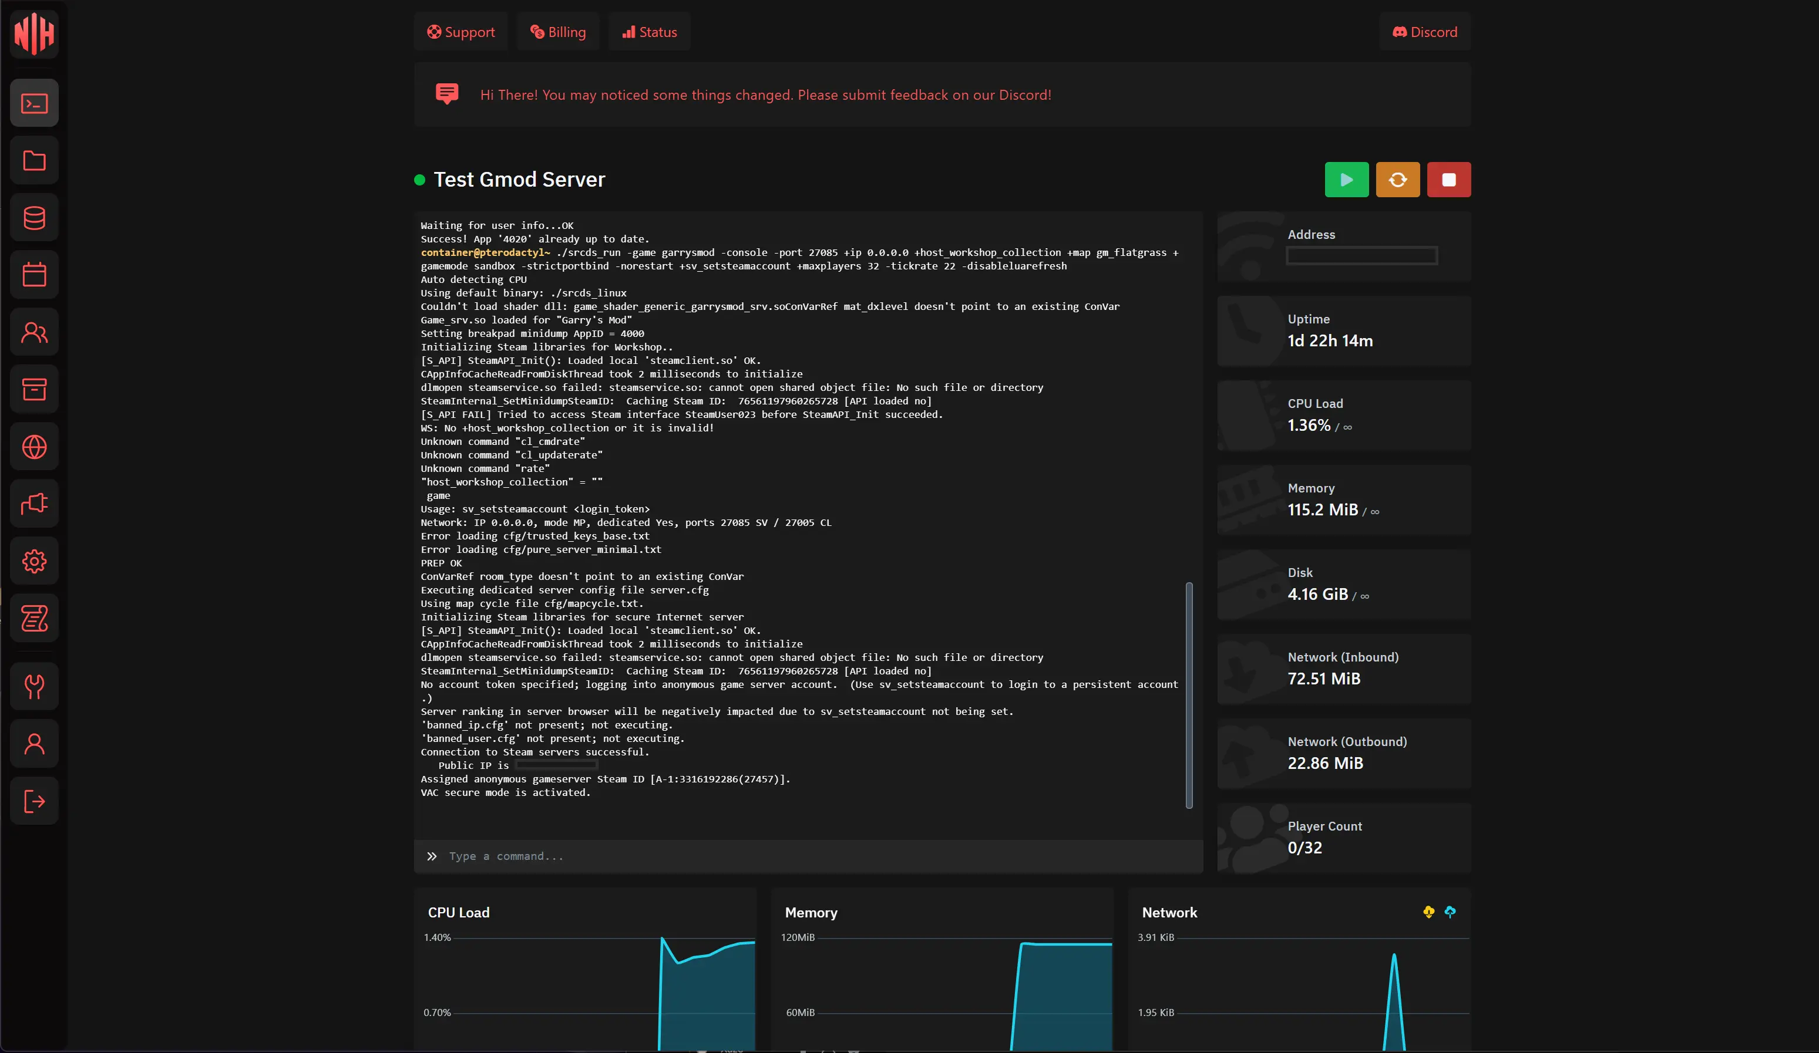
Task: Open the Backups archive icon in sidebar
Action: (34, 390)
